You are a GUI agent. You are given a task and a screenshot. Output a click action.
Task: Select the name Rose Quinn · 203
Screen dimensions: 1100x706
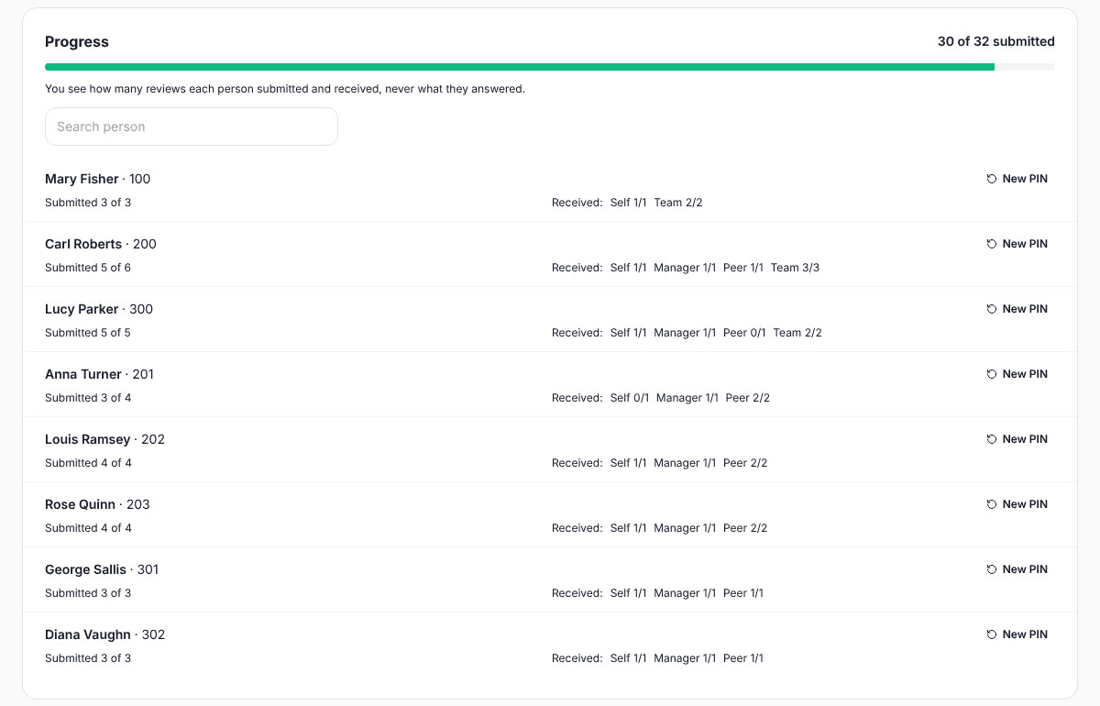coord(97,504)
